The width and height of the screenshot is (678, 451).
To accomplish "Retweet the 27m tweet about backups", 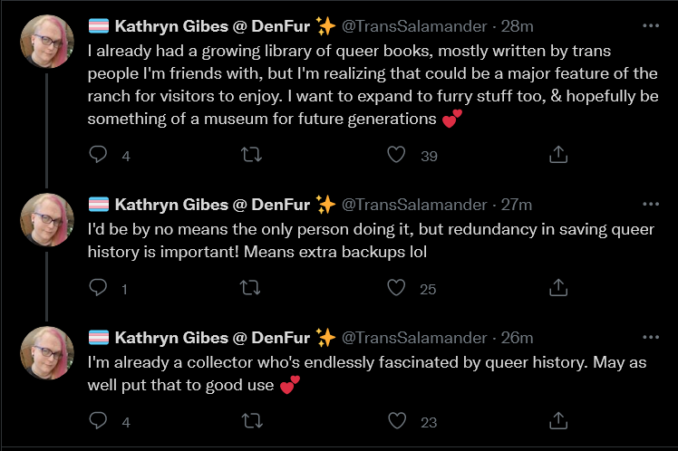I will tap(250, 287).
